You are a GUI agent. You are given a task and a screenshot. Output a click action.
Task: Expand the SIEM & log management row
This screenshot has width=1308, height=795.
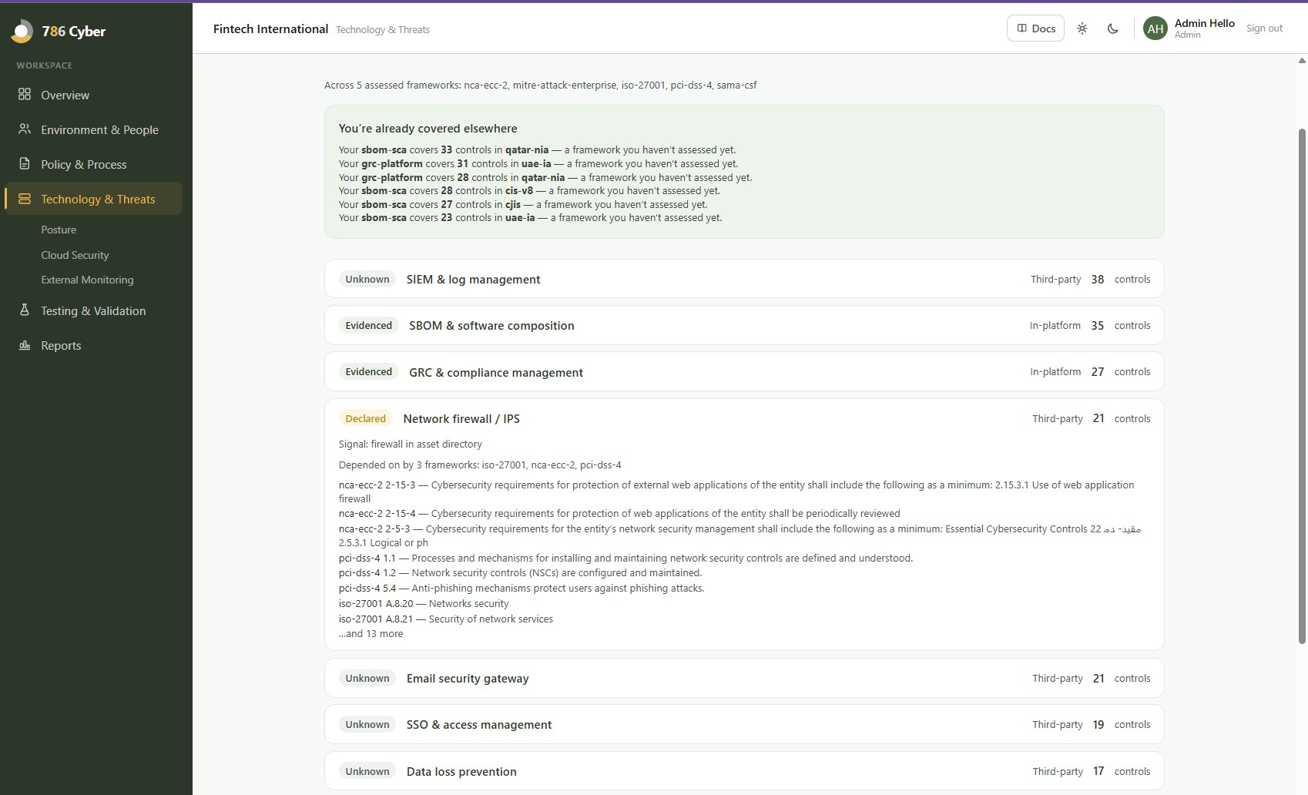click(744, 279)
